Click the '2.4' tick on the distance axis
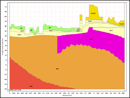Screen dimensions: 130x98 (77, 93)
